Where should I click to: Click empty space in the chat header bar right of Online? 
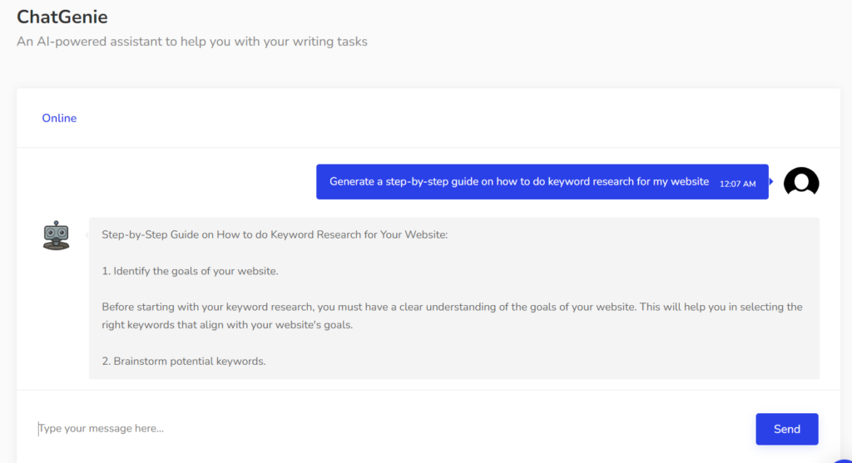(x=458, y=118)
